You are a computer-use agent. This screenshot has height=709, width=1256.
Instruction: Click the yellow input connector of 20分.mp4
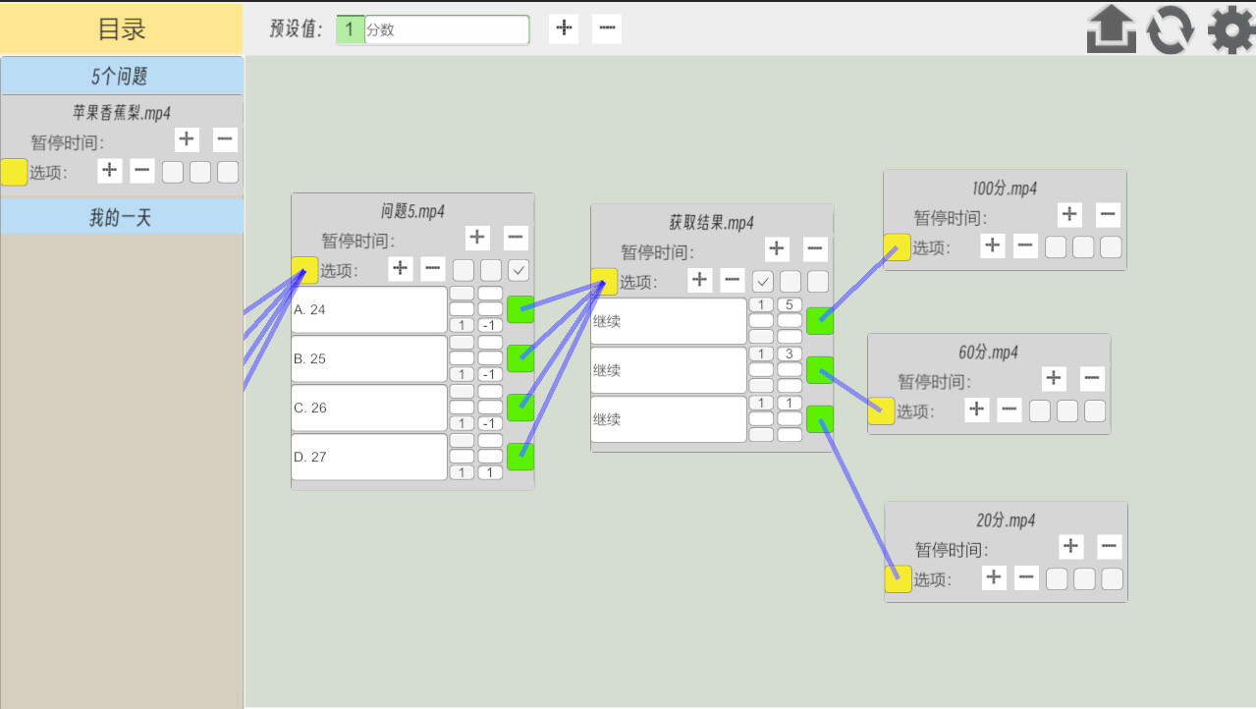[x=898, y=578]
